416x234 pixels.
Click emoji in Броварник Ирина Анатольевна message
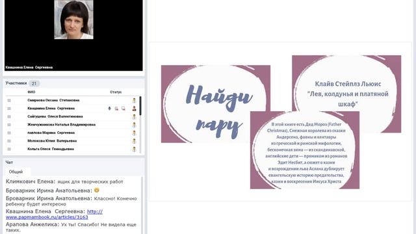click(97, 190)
